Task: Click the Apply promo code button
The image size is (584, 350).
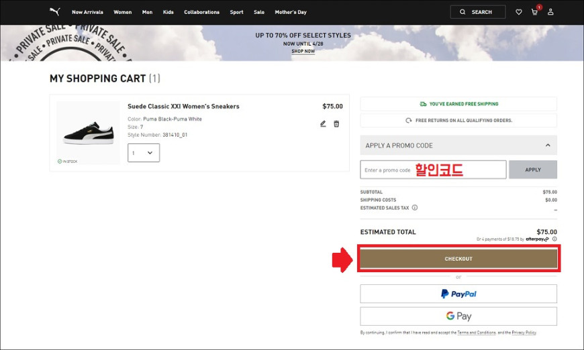Action: (533, 170)
